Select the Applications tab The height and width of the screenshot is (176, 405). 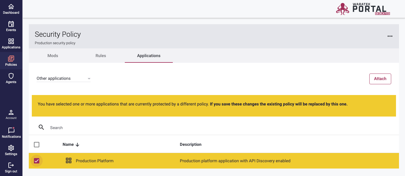pos(149,56)
